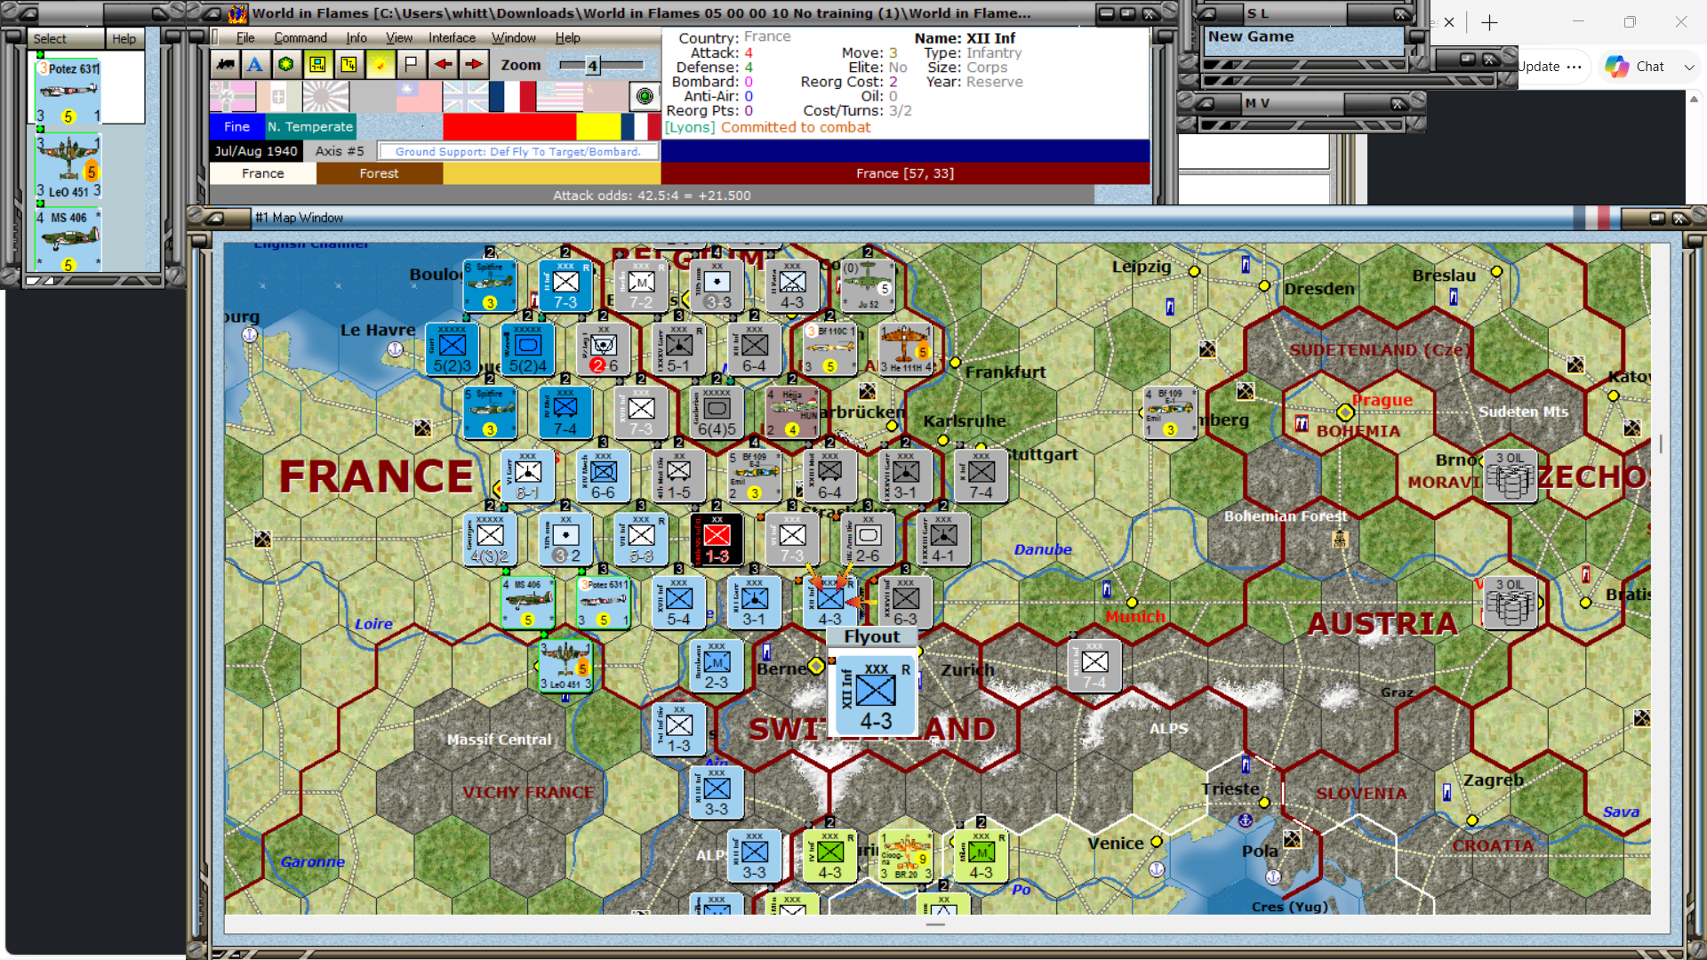Select the Soviet flag in the country bar
Image resolution: width=1707 pixels, height=960 pixels.
point(606,96)
